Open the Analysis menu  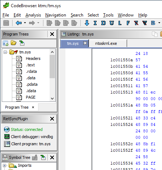click(x=33, y=15)
